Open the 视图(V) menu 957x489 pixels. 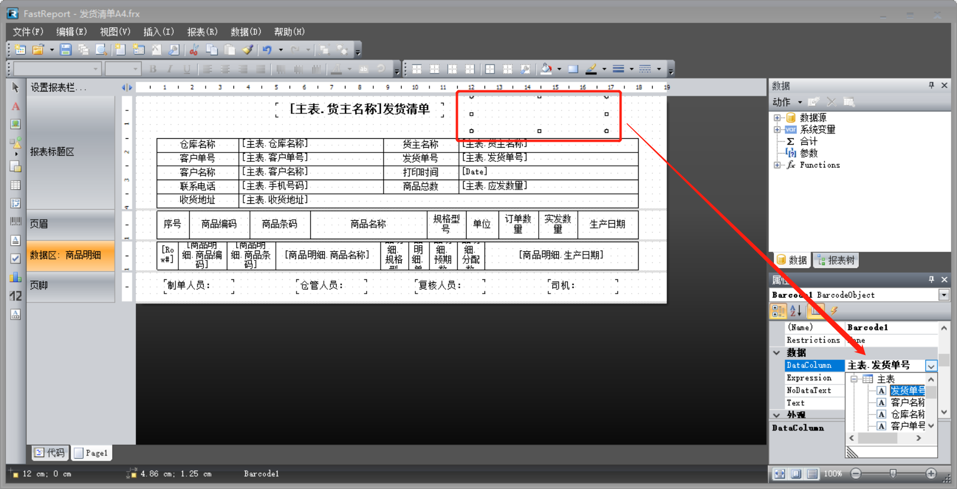pyautogui.click(x=115, y=31)
